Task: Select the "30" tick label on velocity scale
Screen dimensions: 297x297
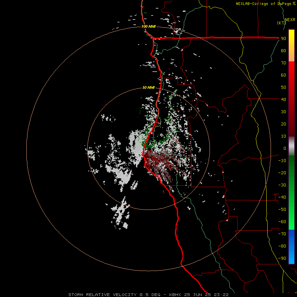Action: pos(283,112)
